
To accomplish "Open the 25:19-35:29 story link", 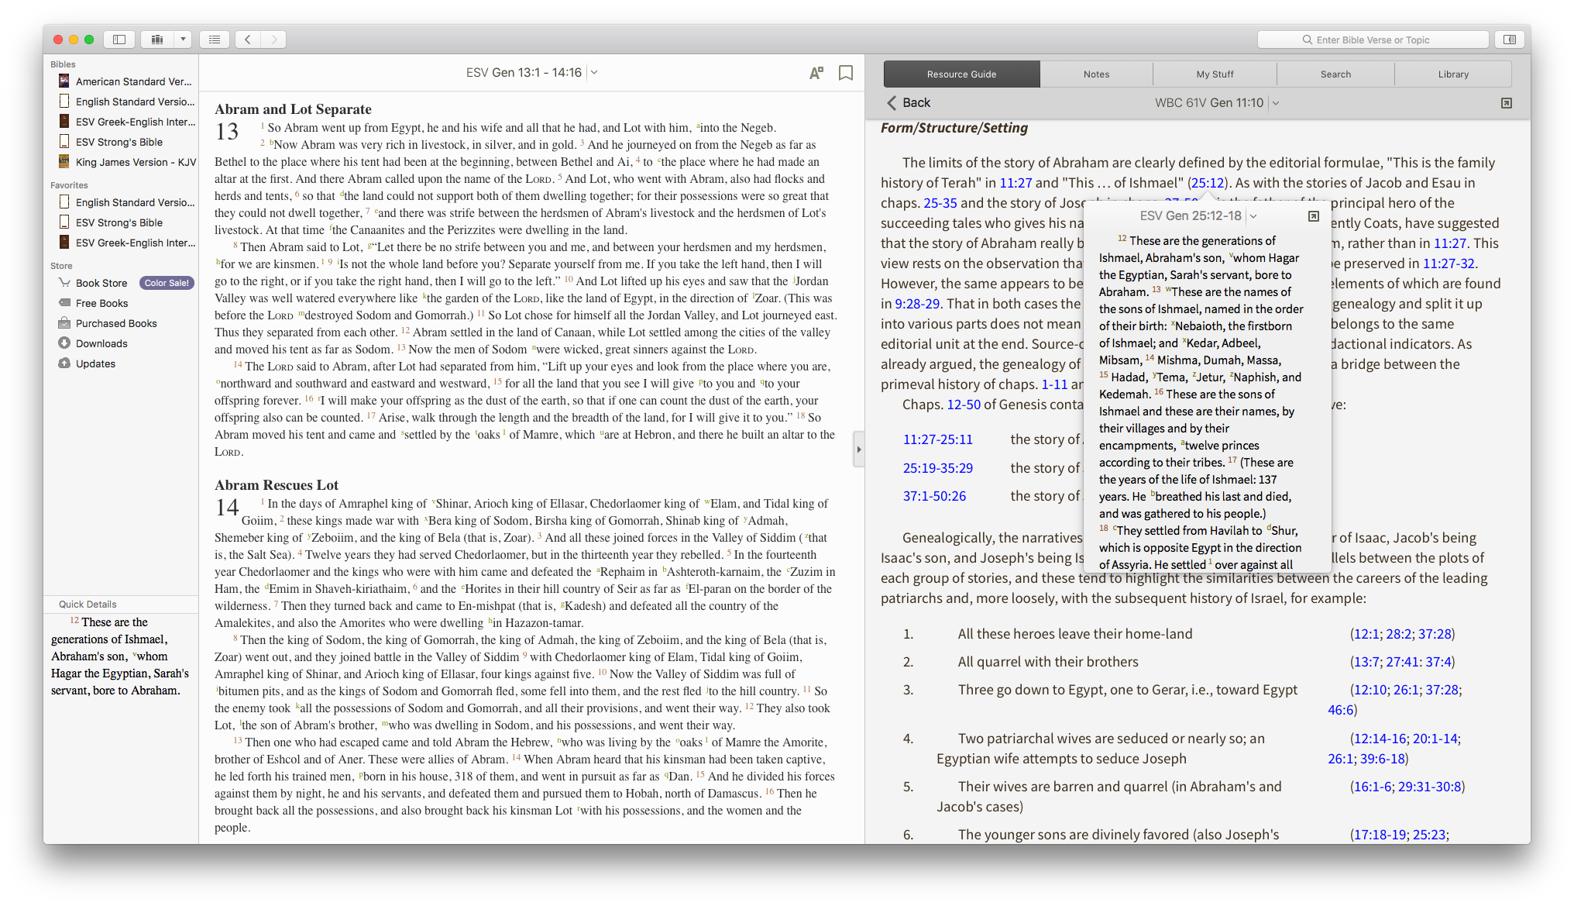I will (x=937, y=468).
